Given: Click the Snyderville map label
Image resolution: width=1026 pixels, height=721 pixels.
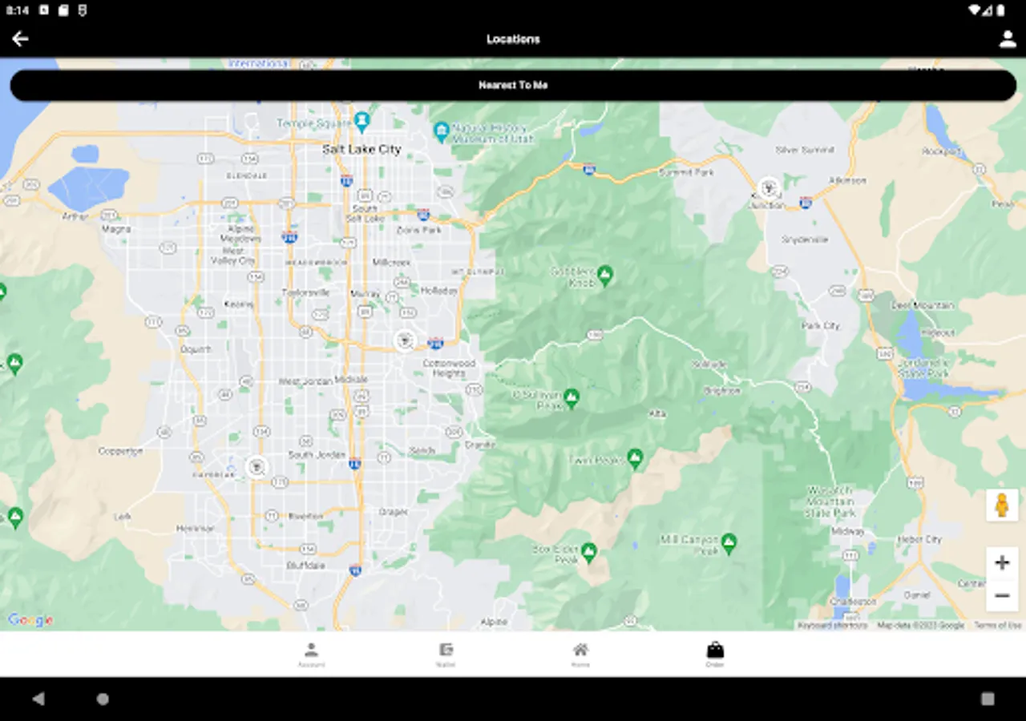Looking at the screenshot, I should point(805,240).
